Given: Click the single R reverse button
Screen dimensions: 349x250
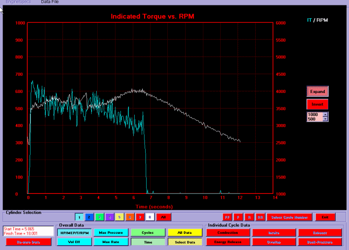Looking at the screenshot, I should pos(249,217).
